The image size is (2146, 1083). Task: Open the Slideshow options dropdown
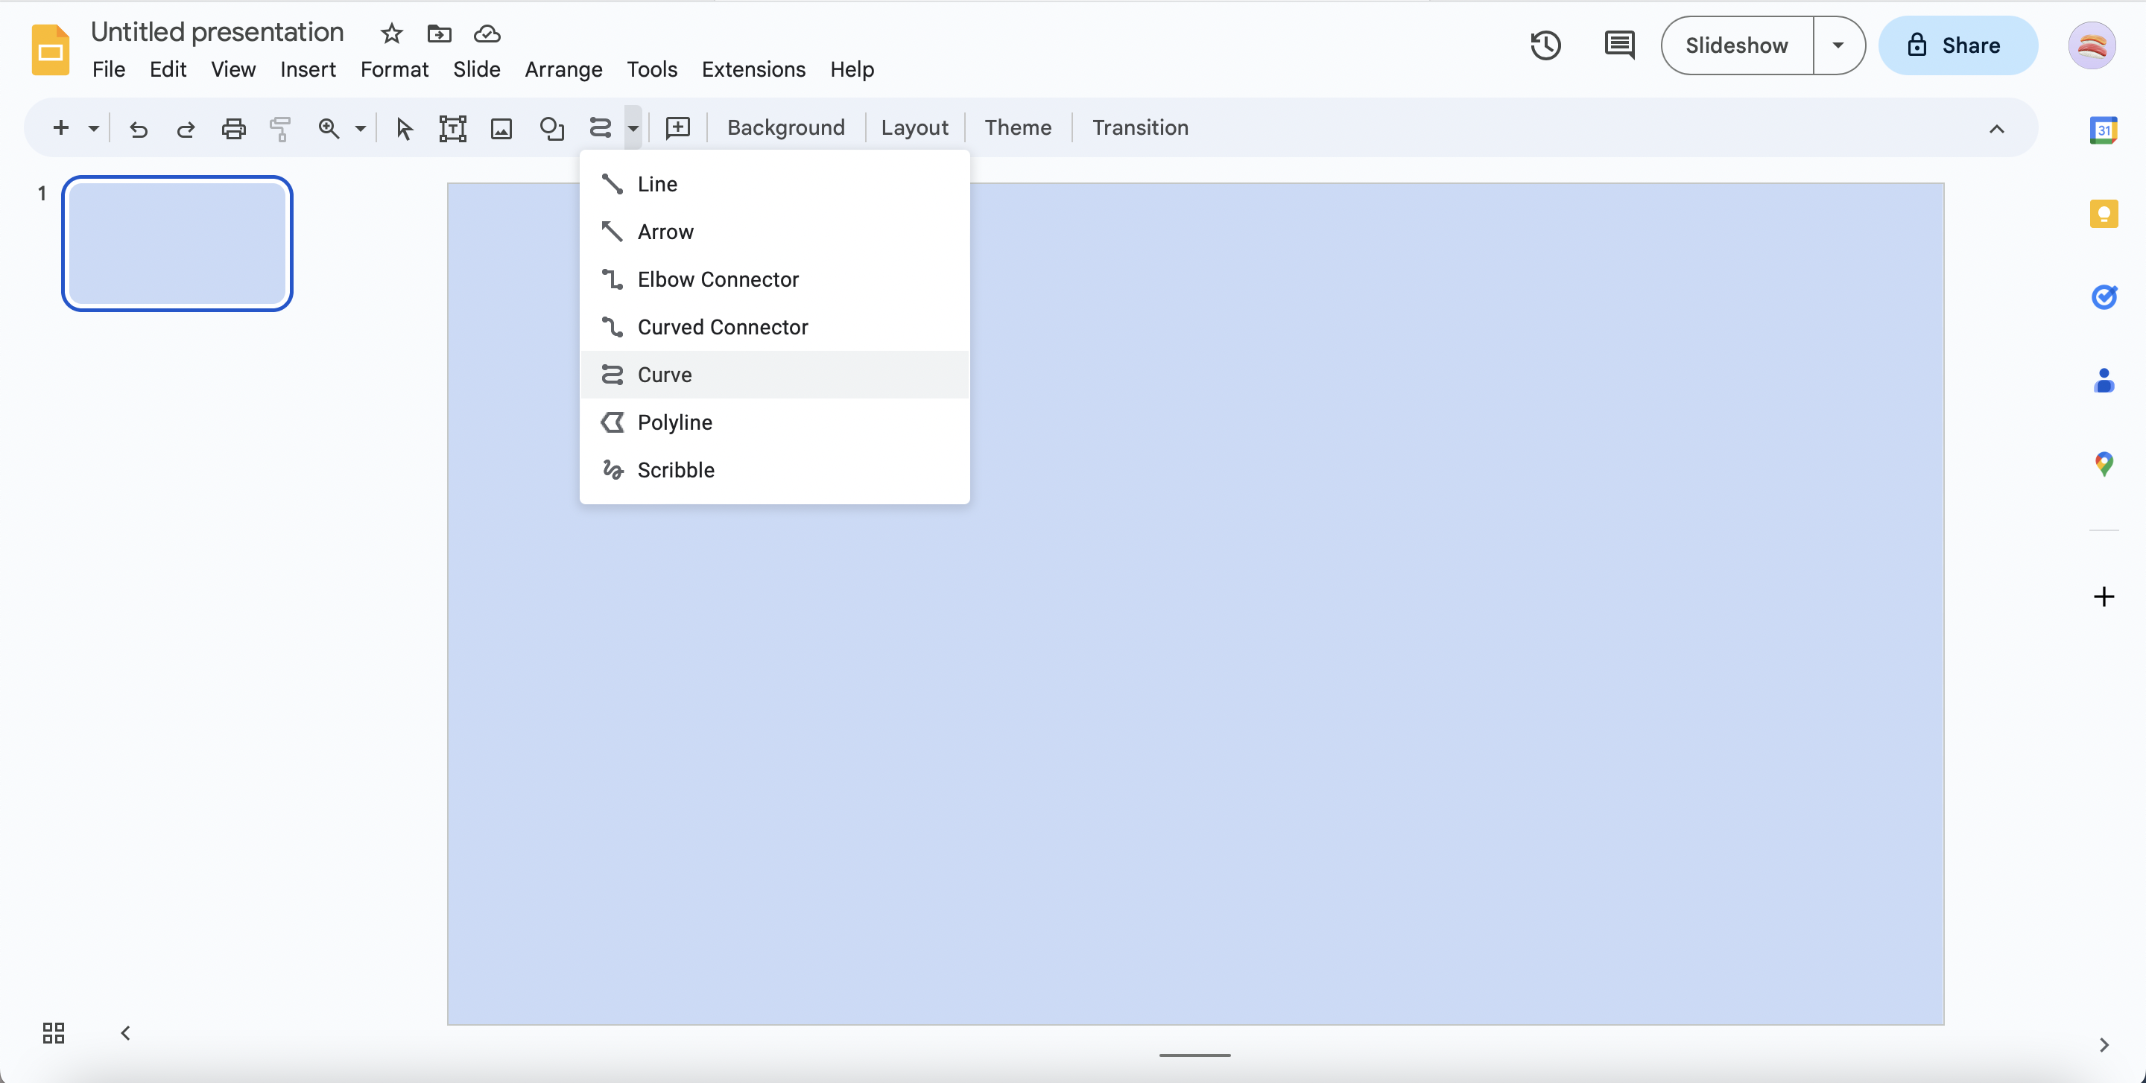tap(1838, 45)
